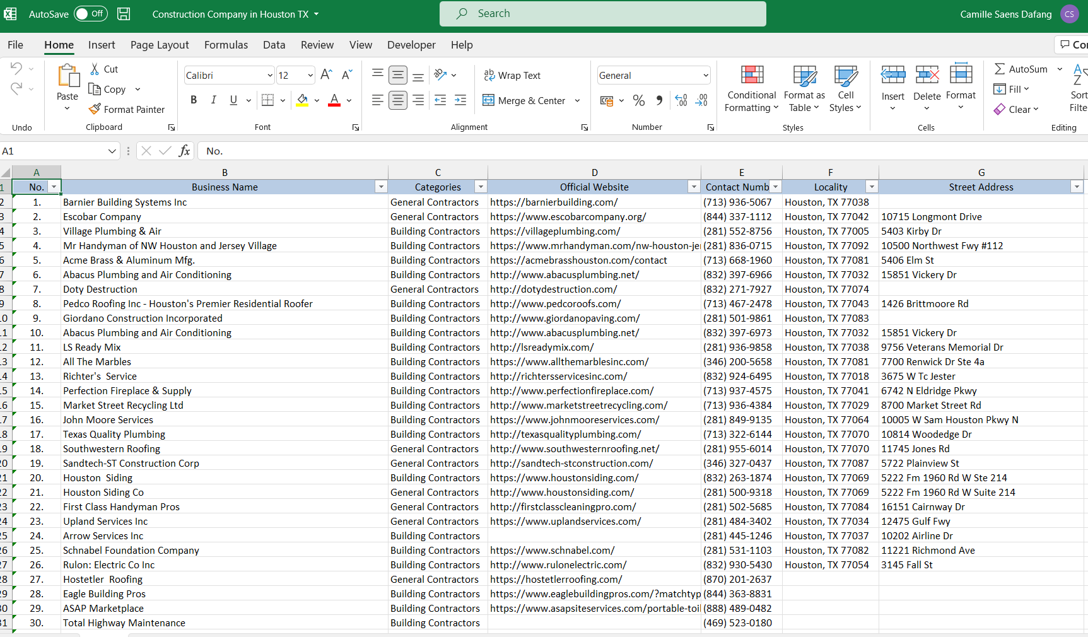The height and width of the screenshot is (637, 1088).
Task: Click into the formula bar showing No.
Action: 643,151
